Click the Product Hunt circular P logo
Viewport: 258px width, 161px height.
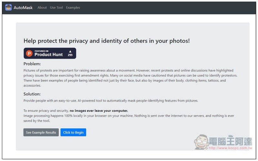click(29, 53)
